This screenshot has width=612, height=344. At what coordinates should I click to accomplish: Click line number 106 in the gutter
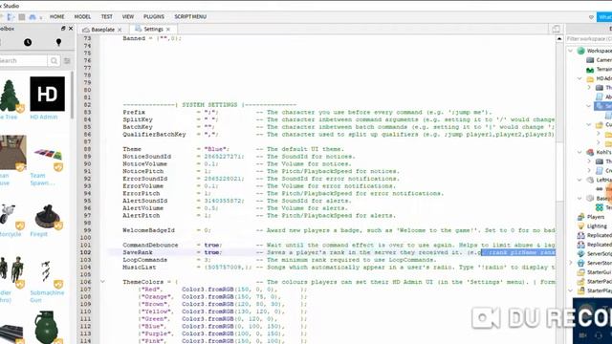pyautogui.click(x=85, y=282)
